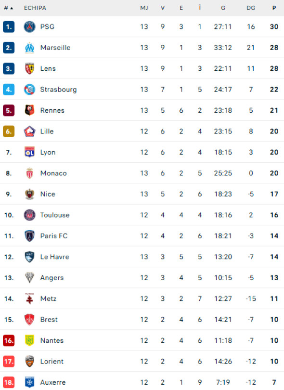Select the Marseille team logo
This screenshot has width=284, height=390.
29,48
